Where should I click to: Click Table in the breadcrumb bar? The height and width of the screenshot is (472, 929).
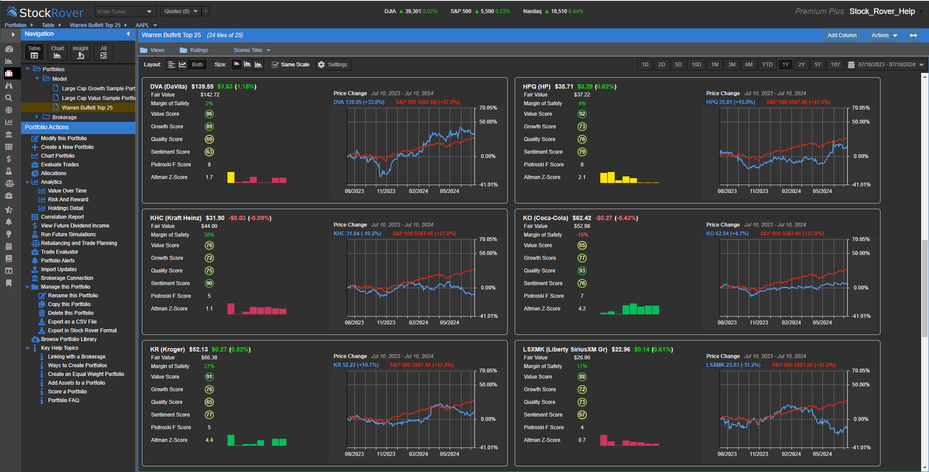click(48, 25)
